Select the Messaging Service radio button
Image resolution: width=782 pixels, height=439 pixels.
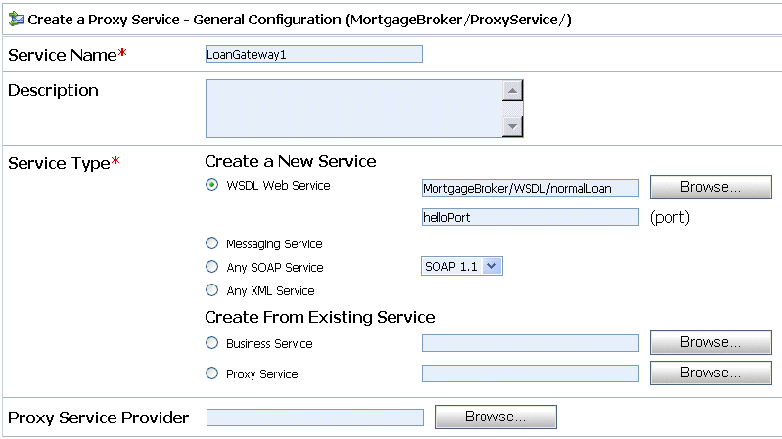pyautogui.click(x=212, y=243)
